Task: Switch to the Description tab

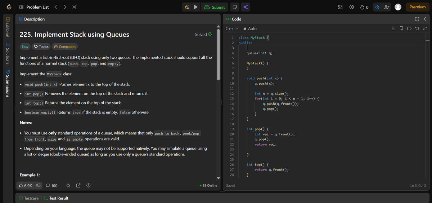Action: click(x=32, y=19)
